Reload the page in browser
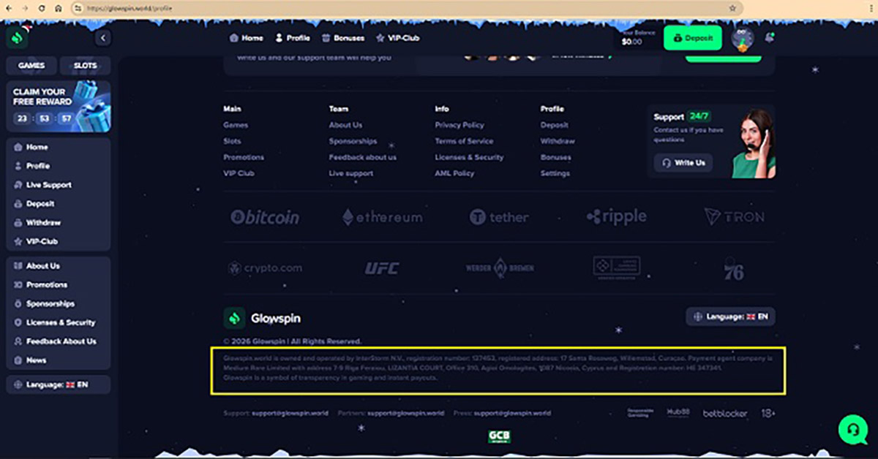The width and height of the screenshot is (878, 459). pos(40,8)
